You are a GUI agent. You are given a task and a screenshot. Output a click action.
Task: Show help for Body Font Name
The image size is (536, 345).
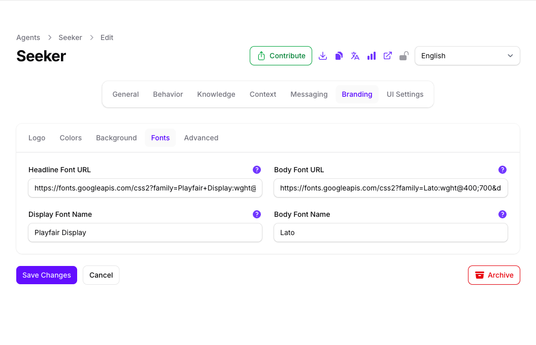502,214
